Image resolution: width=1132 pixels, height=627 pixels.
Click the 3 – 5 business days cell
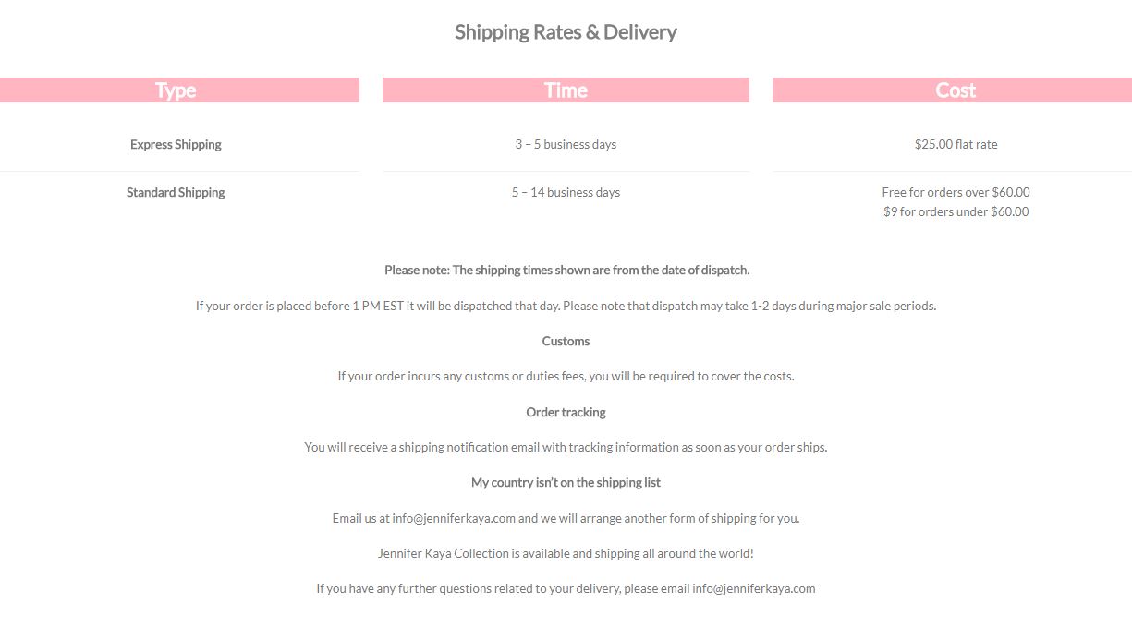click(566, 144)
